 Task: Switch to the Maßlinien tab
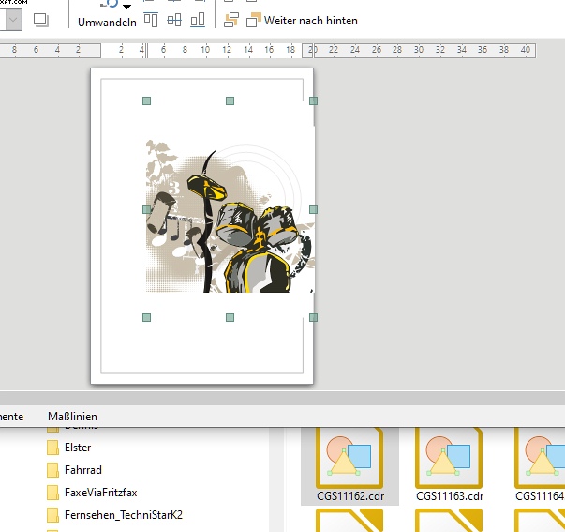[x=72, y=416]
